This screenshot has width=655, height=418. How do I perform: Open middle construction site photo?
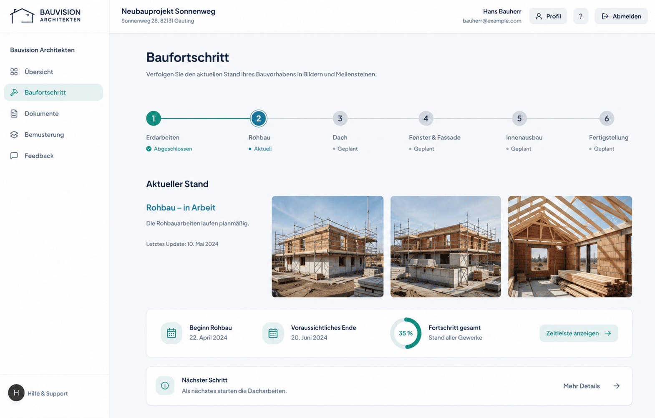pyautogui.click(x=446, y=247)
